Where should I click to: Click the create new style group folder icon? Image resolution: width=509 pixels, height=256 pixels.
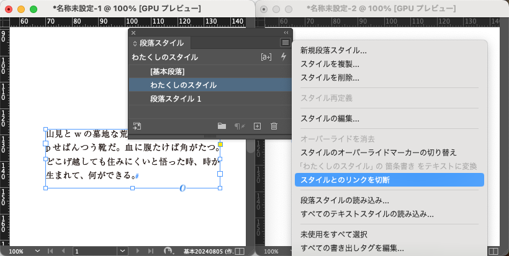tap(222, 126)
